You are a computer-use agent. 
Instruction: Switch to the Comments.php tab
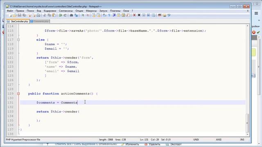[x=40, y=21]
